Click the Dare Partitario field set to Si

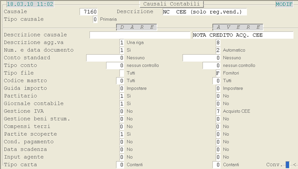(x=122, y=96)
